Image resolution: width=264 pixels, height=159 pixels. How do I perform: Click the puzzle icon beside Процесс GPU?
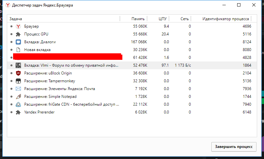point(18,34)
